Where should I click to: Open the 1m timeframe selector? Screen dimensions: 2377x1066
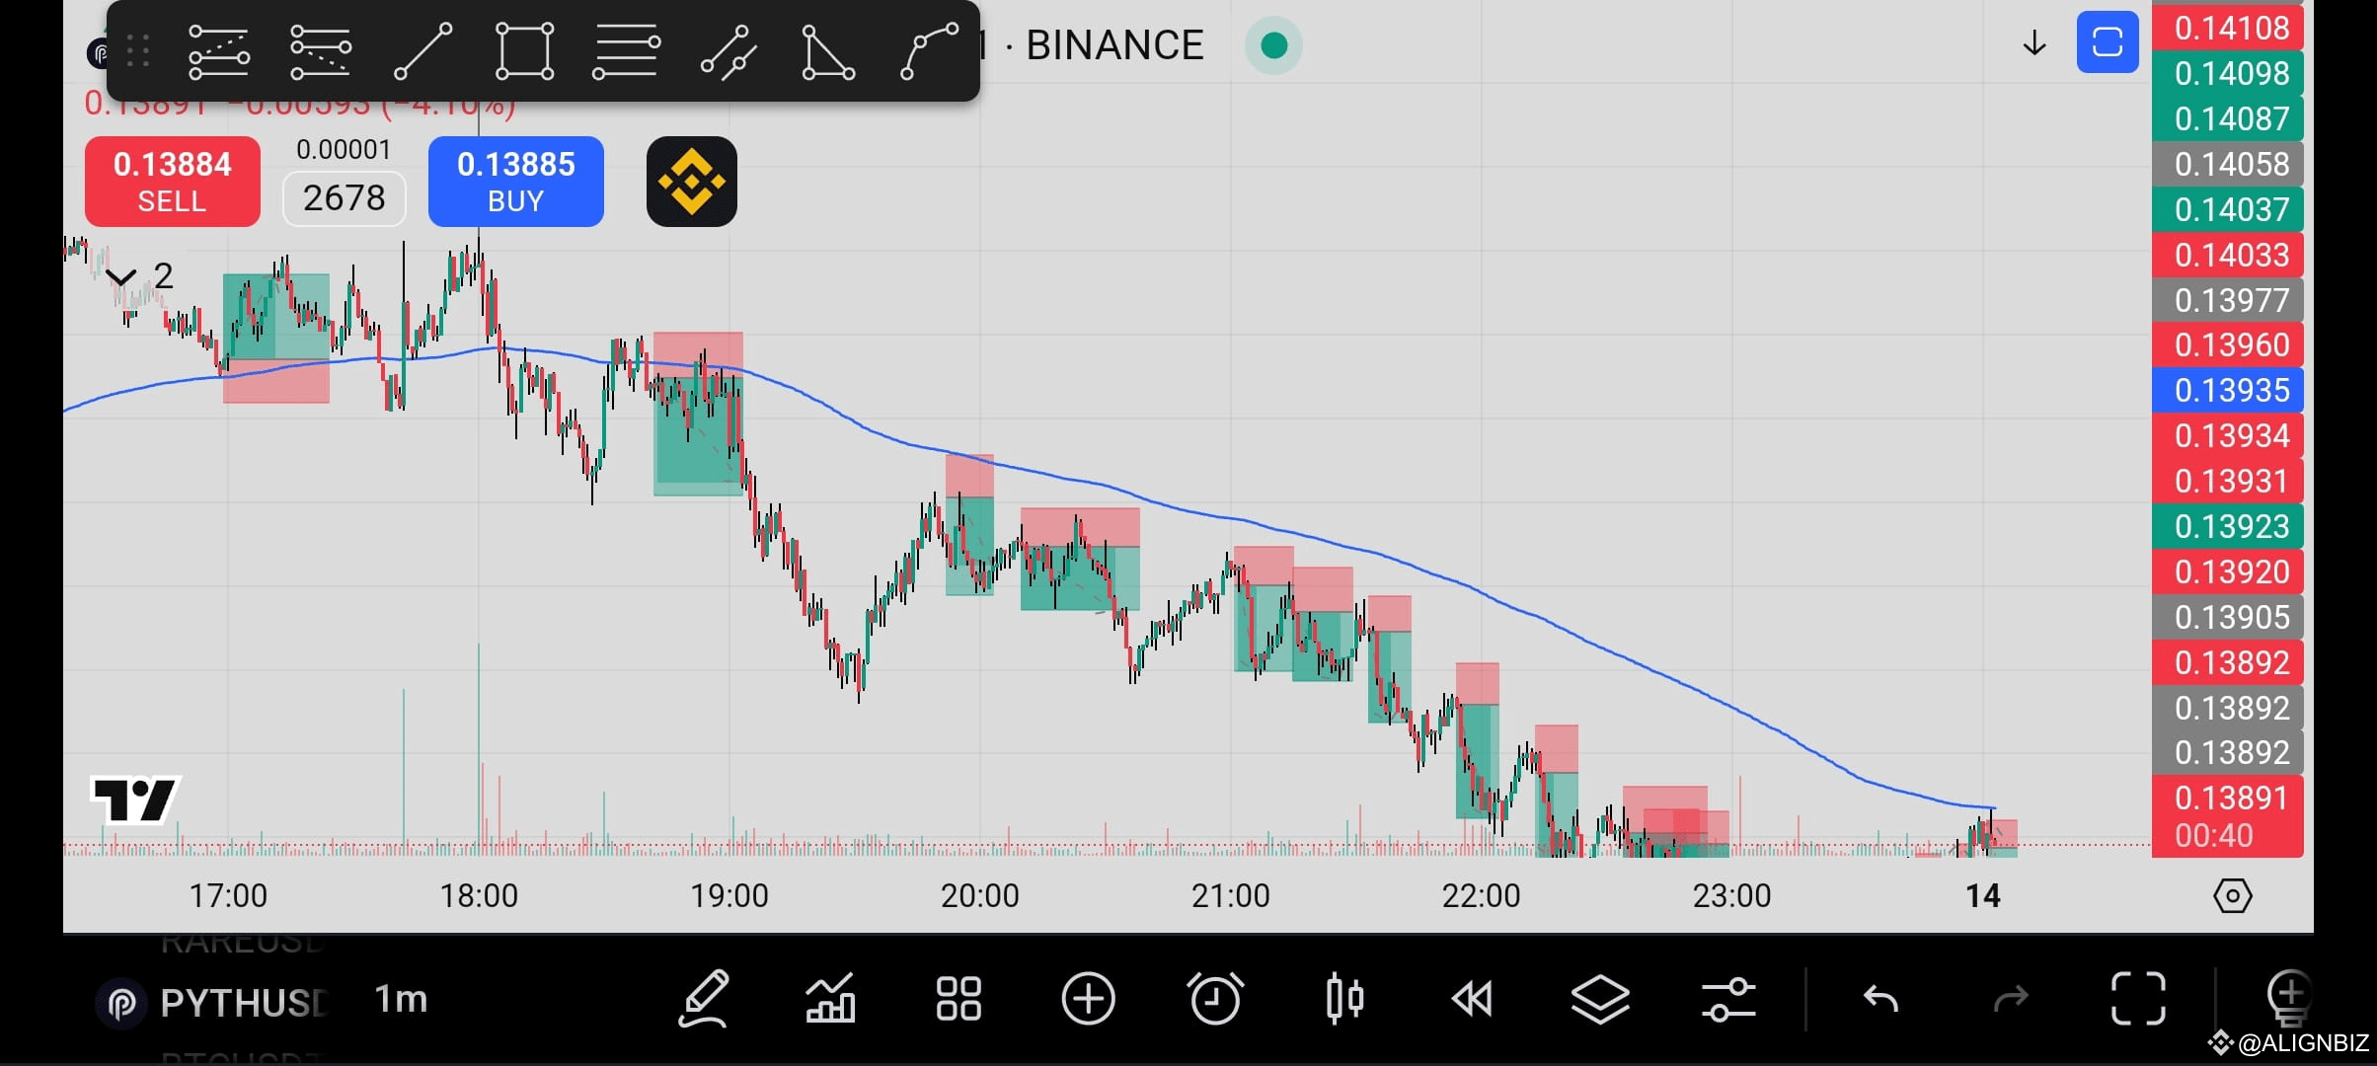coord(401,999)
